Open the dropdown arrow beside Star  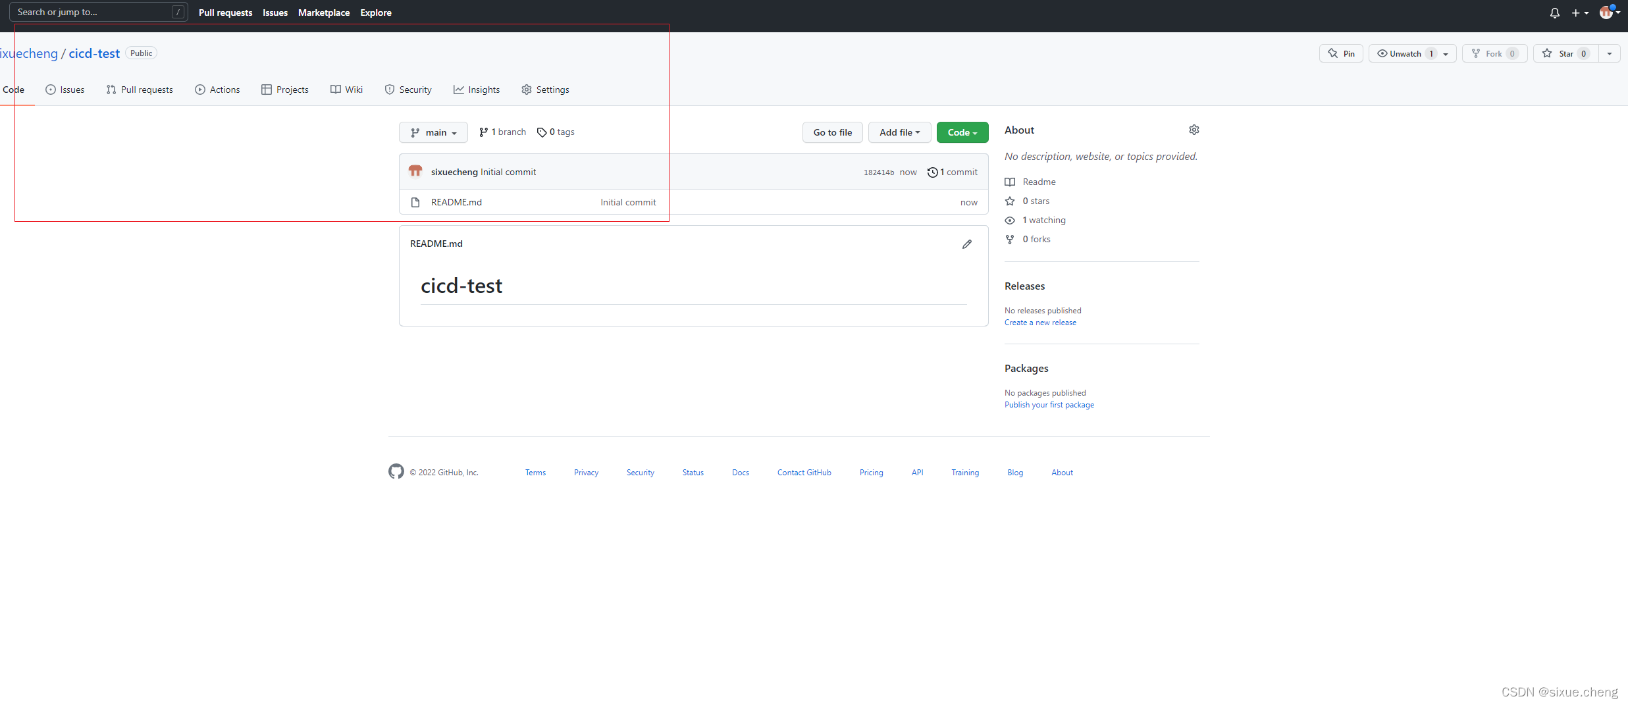tap(1610, 53)
